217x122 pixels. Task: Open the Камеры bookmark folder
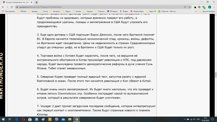(33, 11)
